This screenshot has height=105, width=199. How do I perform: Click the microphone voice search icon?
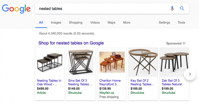(x=172, y=9)
